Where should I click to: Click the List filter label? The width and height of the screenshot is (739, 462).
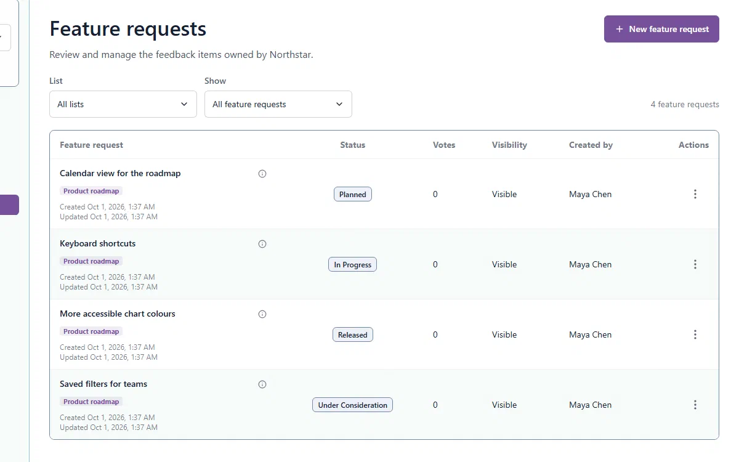[56, 81]
